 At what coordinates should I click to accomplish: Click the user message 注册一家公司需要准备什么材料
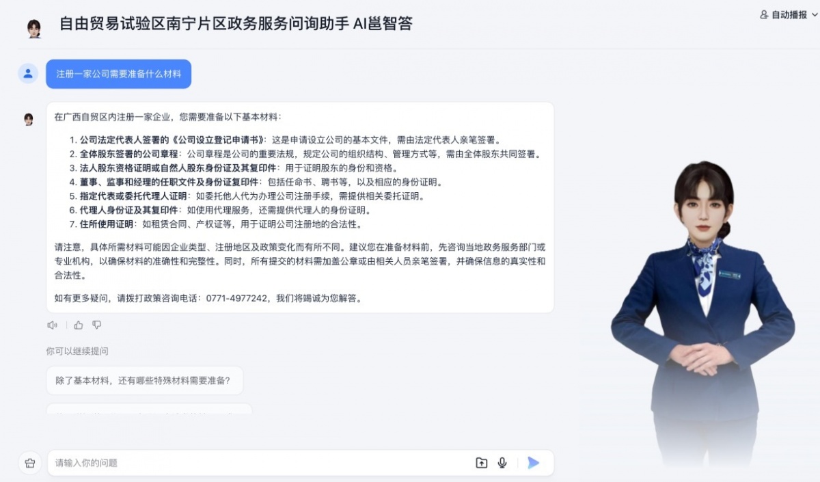pos(119,74)
